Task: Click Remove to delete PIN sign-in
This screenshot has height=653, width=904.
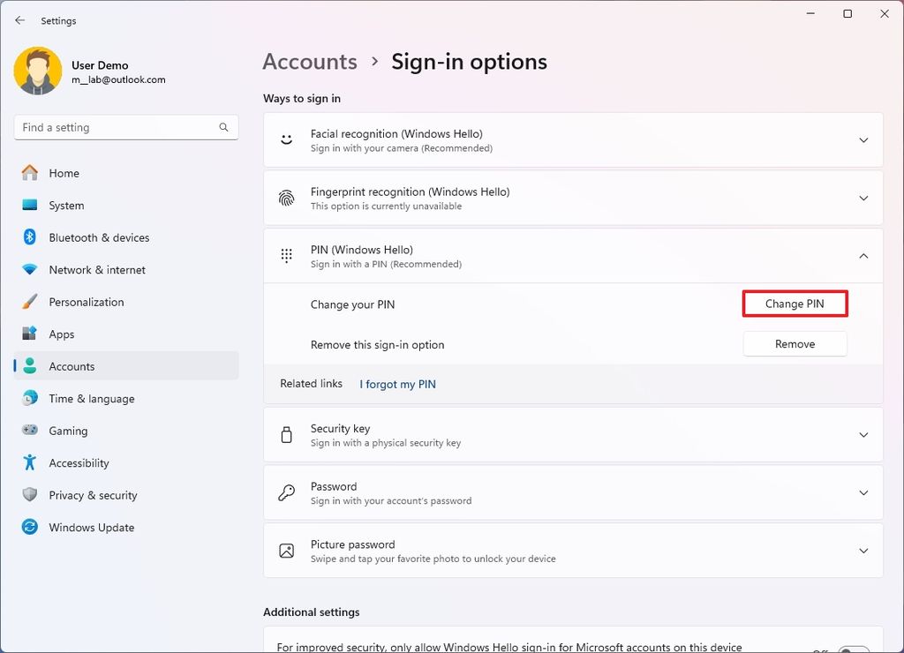Action: tap(795, 343)
